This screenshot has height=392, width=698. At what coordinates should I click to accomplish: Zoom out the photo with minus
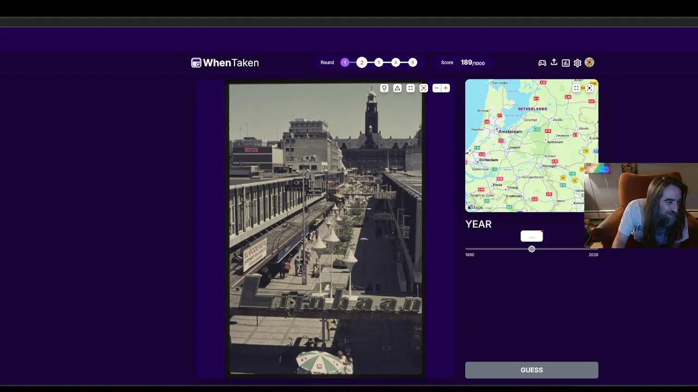tap(437, 88)
